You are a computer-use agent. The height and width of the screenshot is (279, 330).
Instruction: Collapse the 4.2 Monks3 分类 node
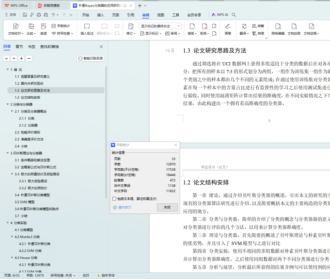(x=12, y=237)
